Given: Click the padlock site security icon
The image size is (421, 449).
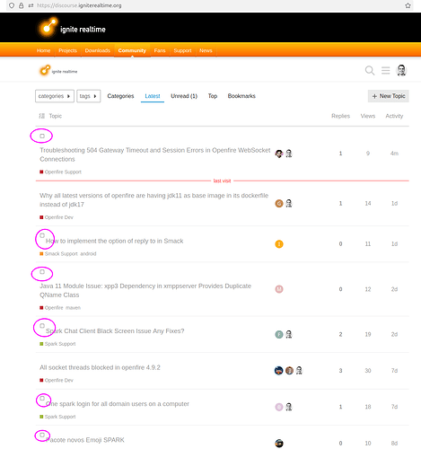Looking at the screenshot, I should click(x=22, y=5).
